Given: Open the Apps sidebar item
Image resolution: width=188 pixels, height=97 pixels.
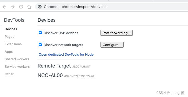Looking at the screenshot, I should (x=9, y=52).
